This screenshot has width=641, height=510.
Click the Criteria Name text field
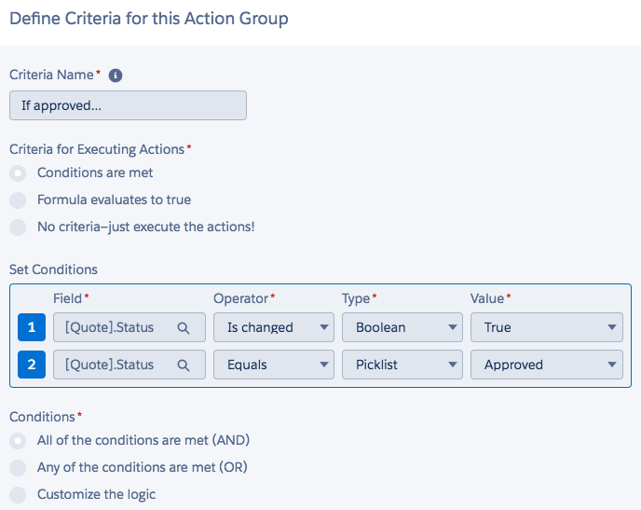coord(128,105)
